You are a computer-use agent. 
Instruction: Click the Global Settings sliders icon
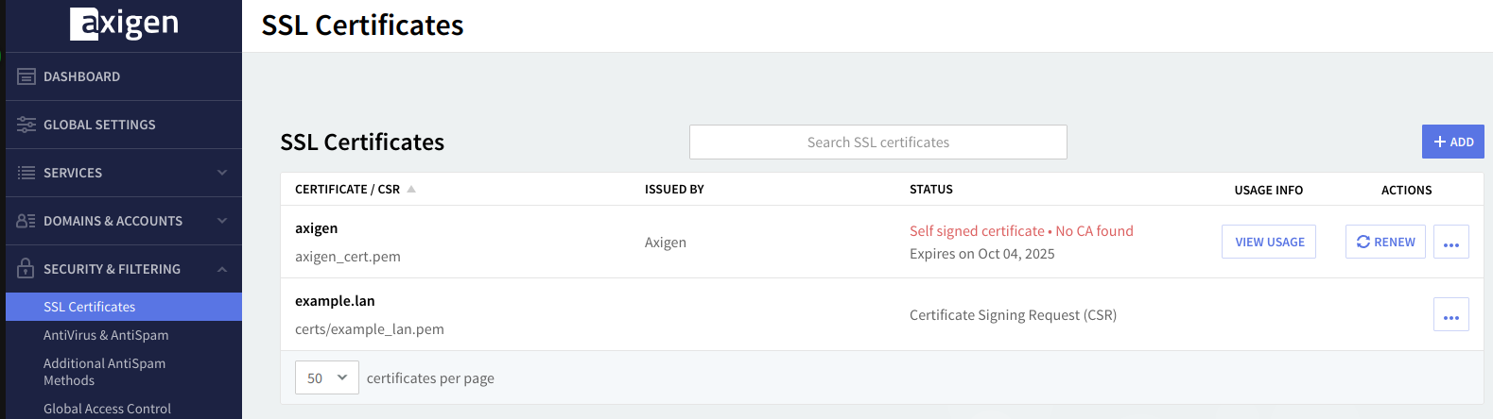tap(26, 125)
